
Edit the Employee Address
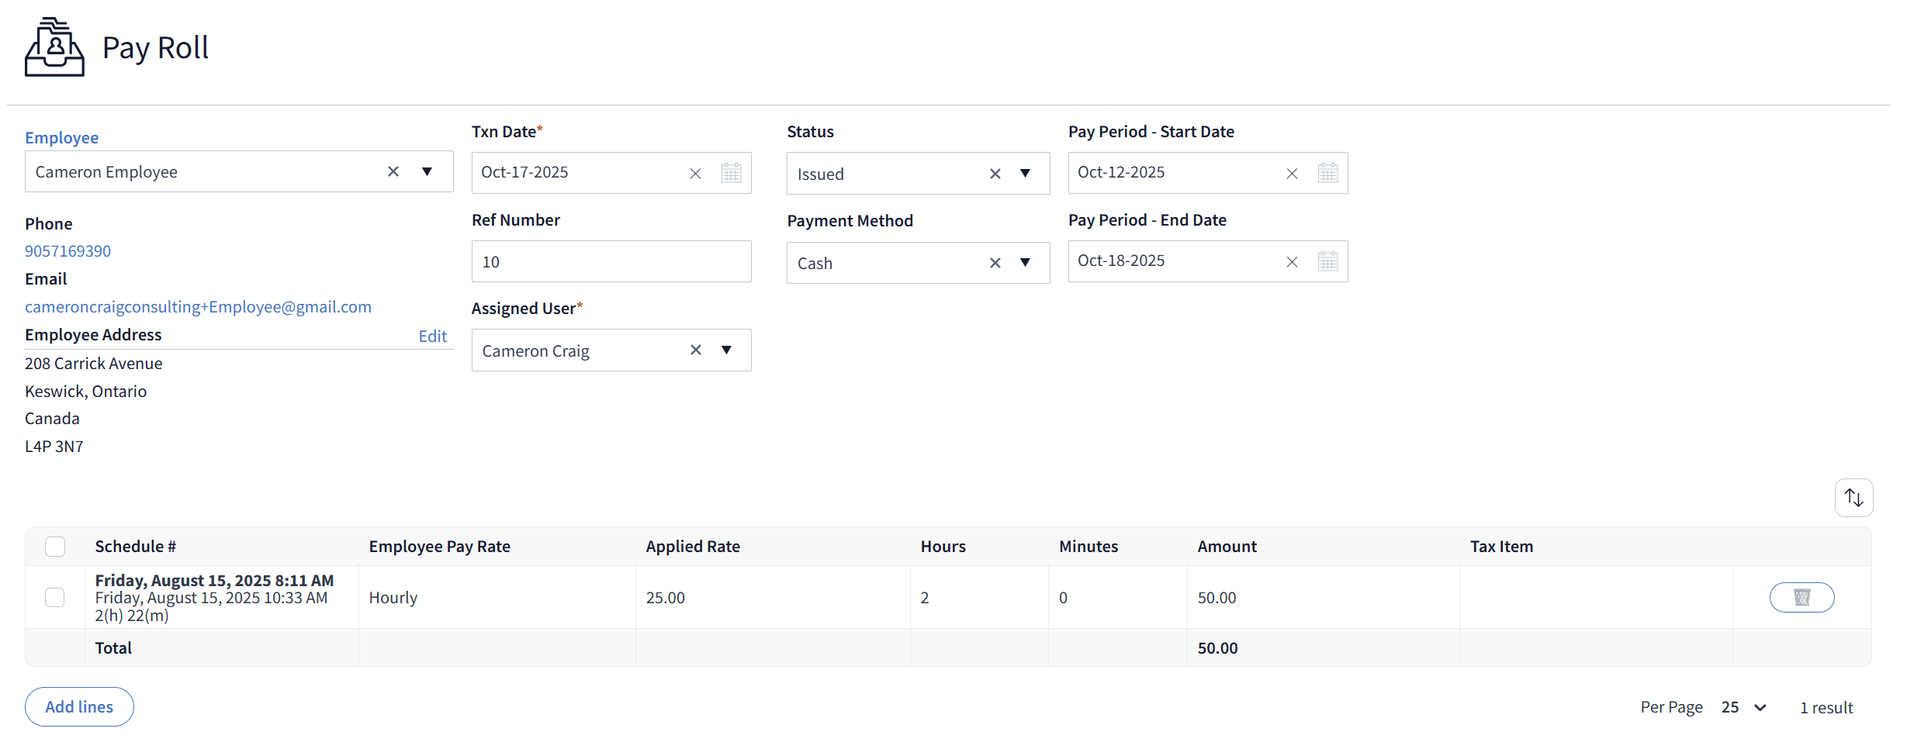pyautogui.click(x=432, y=336)
